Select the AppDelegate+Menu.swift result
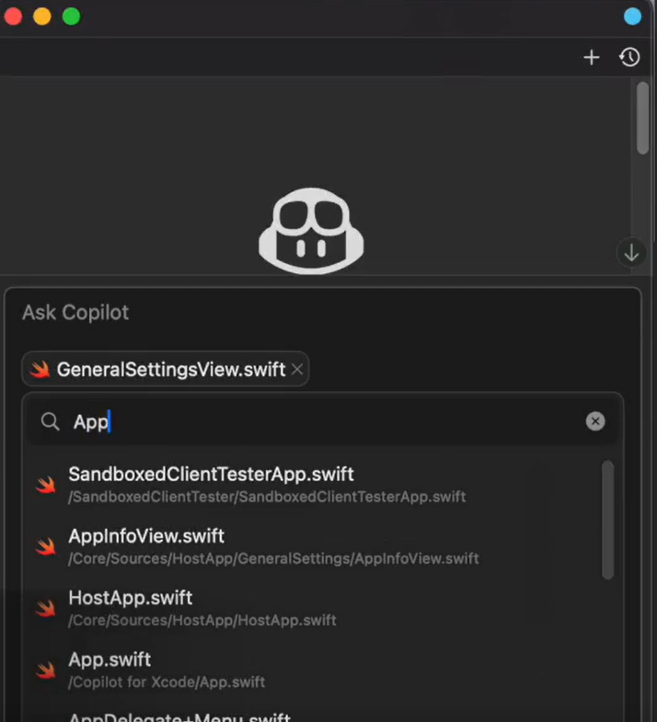The height and width of the screenshot is (722, 657). (179, 716)
